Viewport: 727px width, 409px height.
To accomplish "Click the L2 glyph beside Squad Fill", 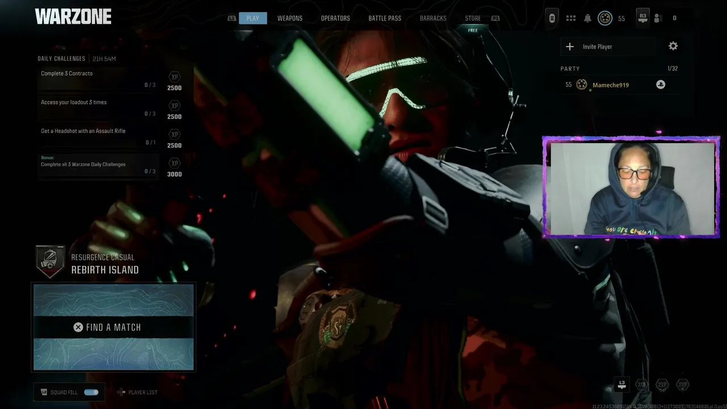I will 44,392.
